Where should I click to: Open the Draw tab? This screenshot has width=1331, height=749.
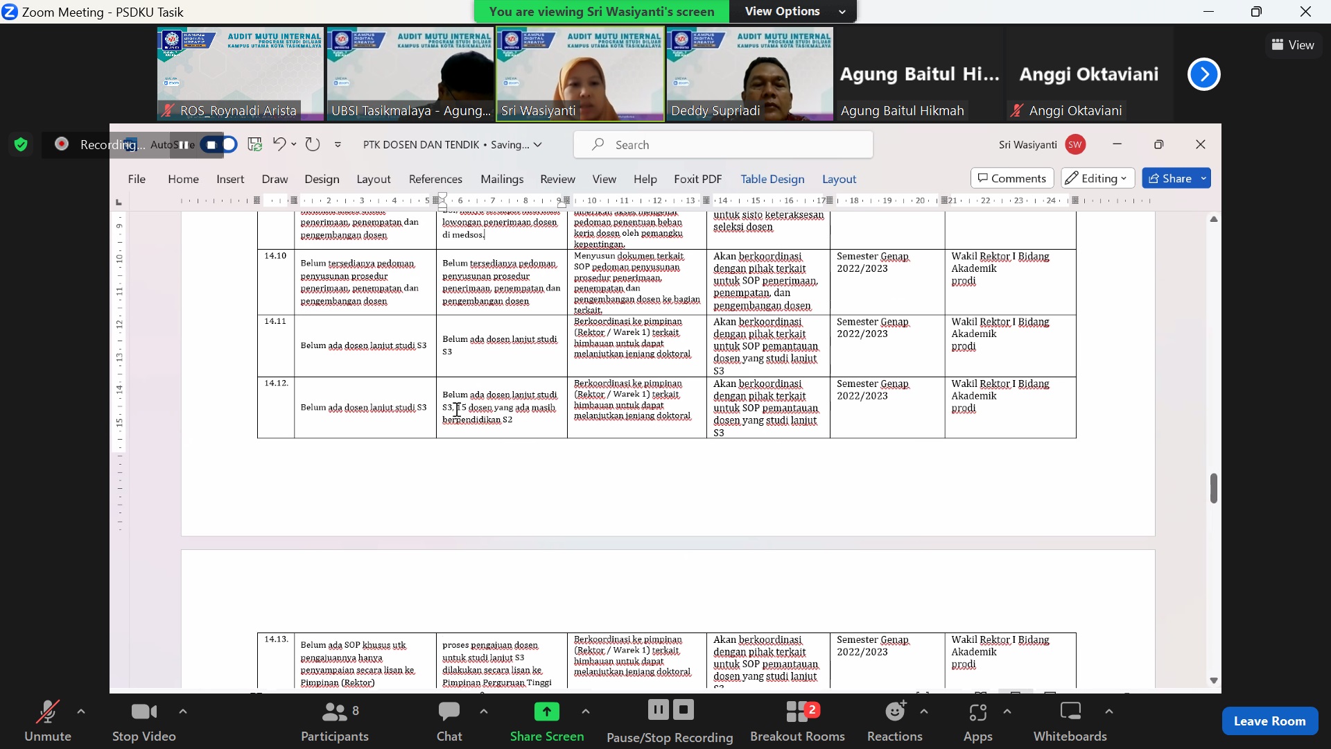[x=275, y=179]
